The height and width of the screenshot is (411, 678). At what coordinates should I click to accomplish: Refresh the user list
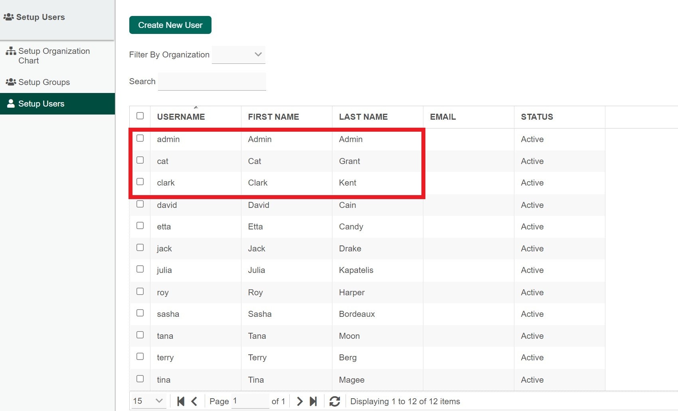point(334,401)
